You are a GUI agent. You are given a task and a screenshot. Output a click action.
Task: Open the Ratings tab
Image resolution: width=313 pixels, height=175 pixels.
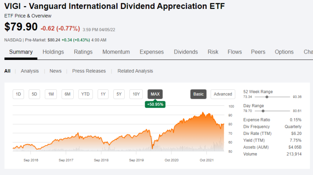pos(83,52)
